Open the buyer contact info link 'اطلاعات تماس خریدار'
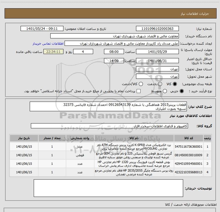This screenshot has height=212, width=220. [48, 44]
